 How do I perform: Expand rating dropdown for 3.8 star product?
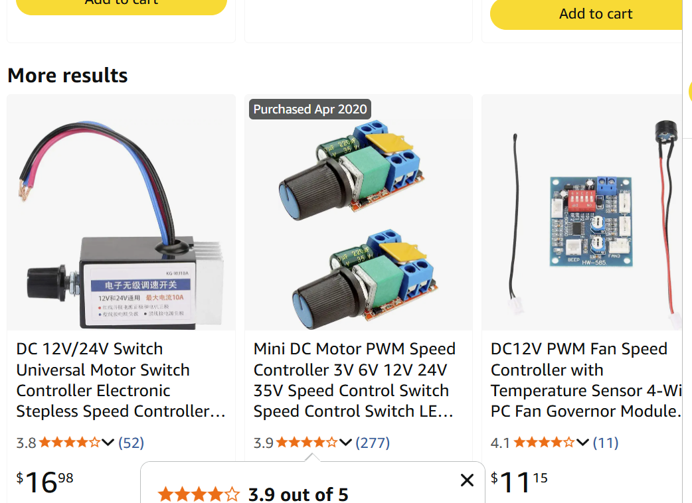pos(108,443)
